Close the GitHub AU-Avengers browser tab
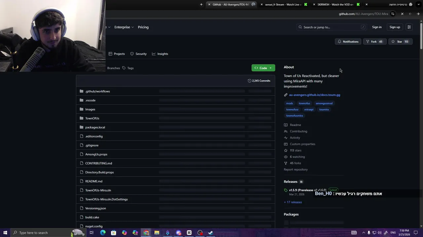The height and width of the screenshot is (237, 423). [209, 5]
